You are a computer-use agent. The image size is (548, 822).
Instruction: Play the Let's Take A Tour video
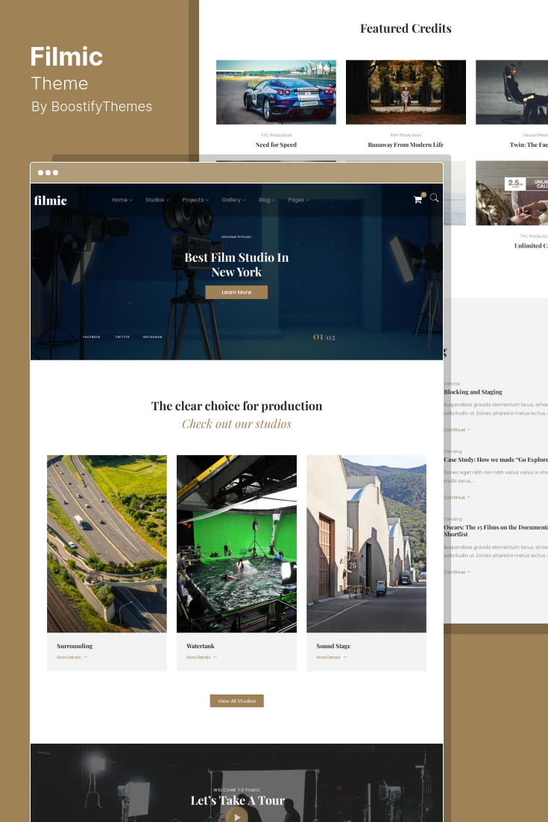pyautogui.click(x=237, y=816)
